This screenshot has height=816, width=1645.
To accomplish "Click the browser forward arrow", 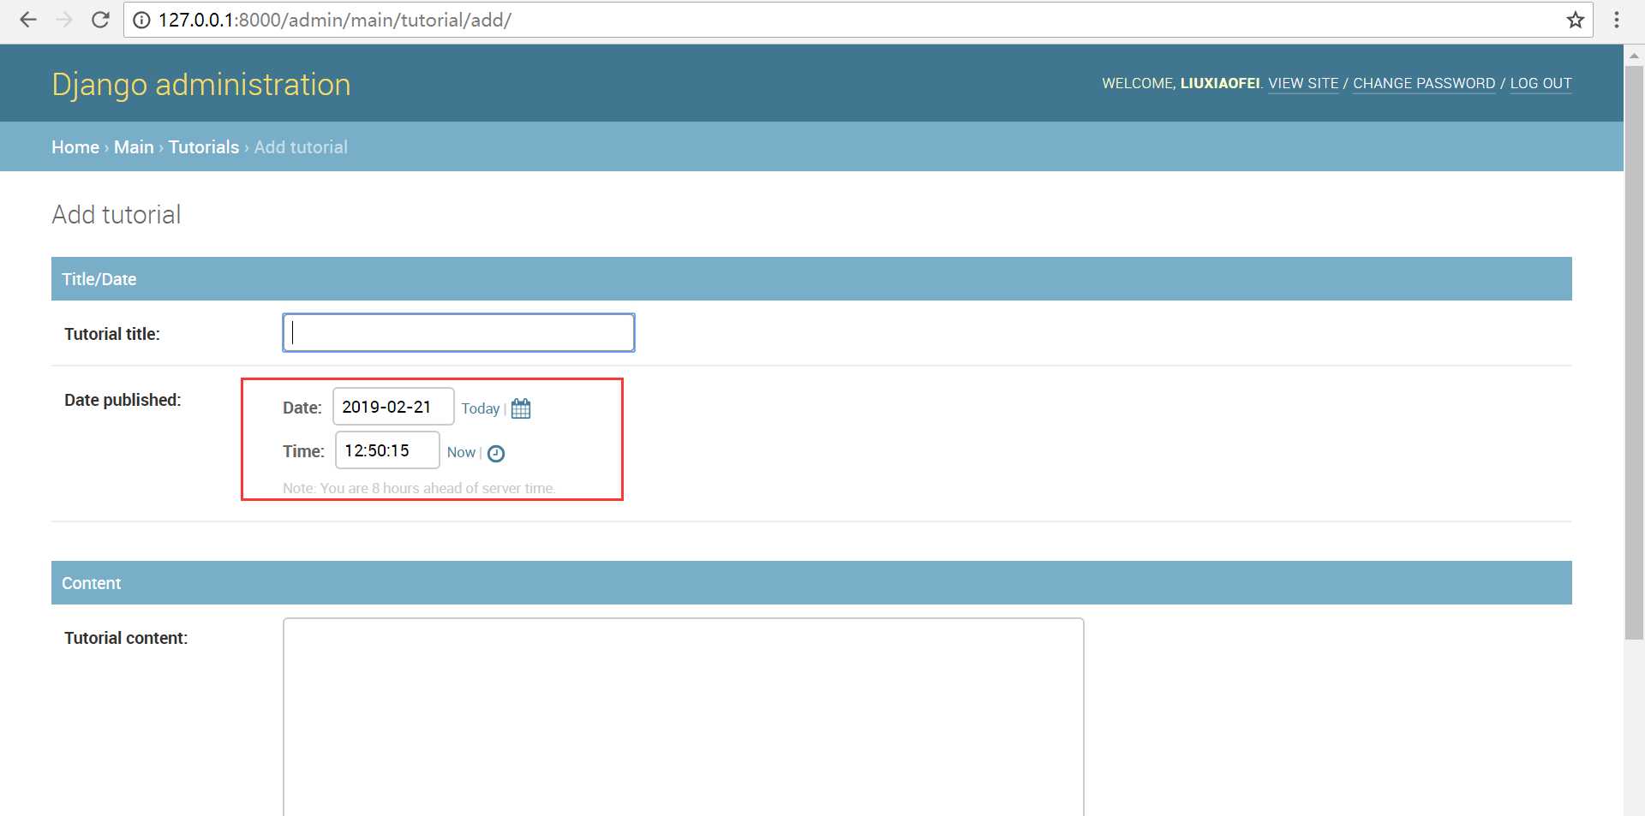I will pyautogui.click(x=64, y=20).
